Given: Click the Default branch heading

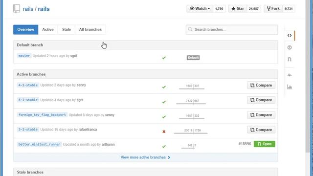Looking at the screenshot, I should 30,45.
